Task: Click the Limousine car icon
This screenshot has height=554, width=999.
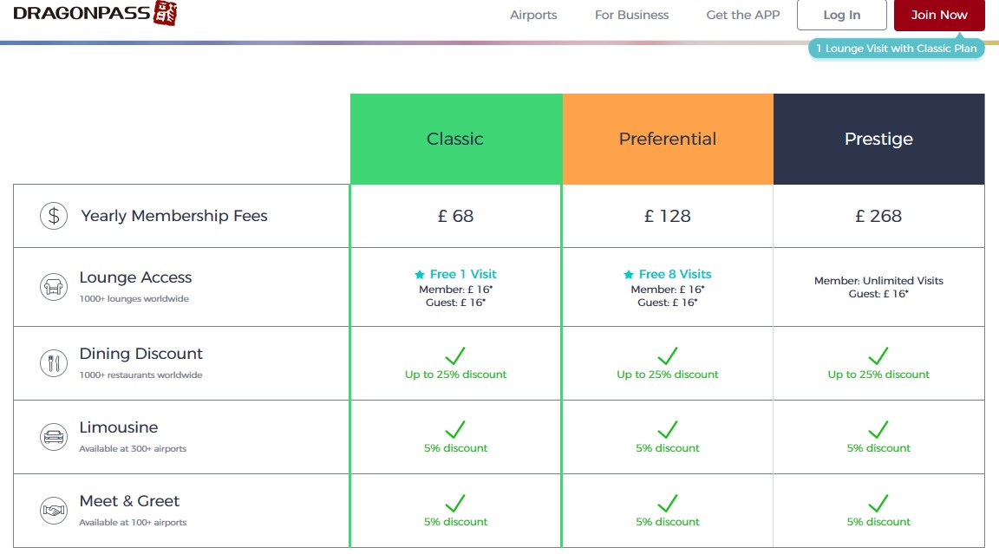Action: coord(54,436)
